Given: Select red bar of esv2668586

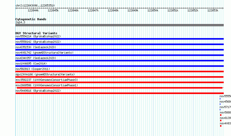Looking at the screenshot, I should click(x=120, y=88).
